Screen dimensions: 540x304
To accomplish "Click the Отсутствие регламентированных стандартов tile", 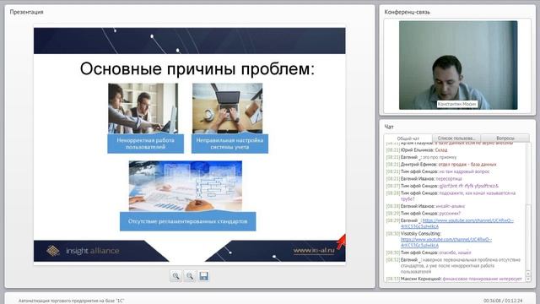I will pos(187,196).
